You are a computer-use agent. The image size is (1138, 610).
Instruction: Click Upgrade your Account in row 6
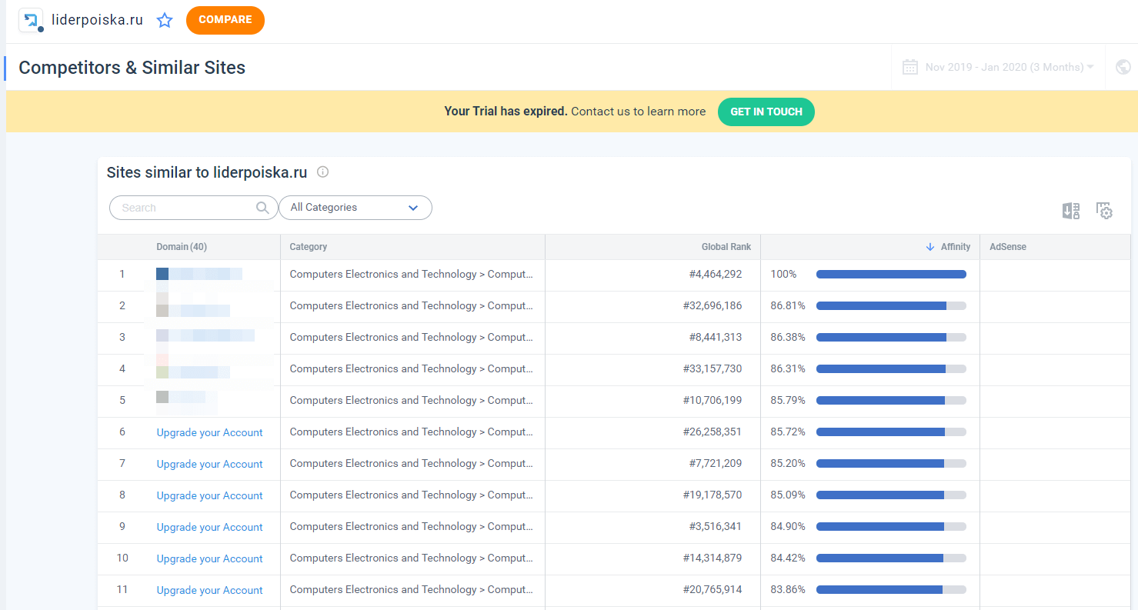pyautogui.click(x=210, y=432)
